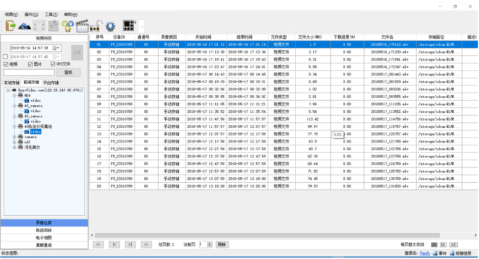Open the 轨迹回放 panel
Viewport: 479px width, 259px height.
pyautogui.click(x=44, y=230)
